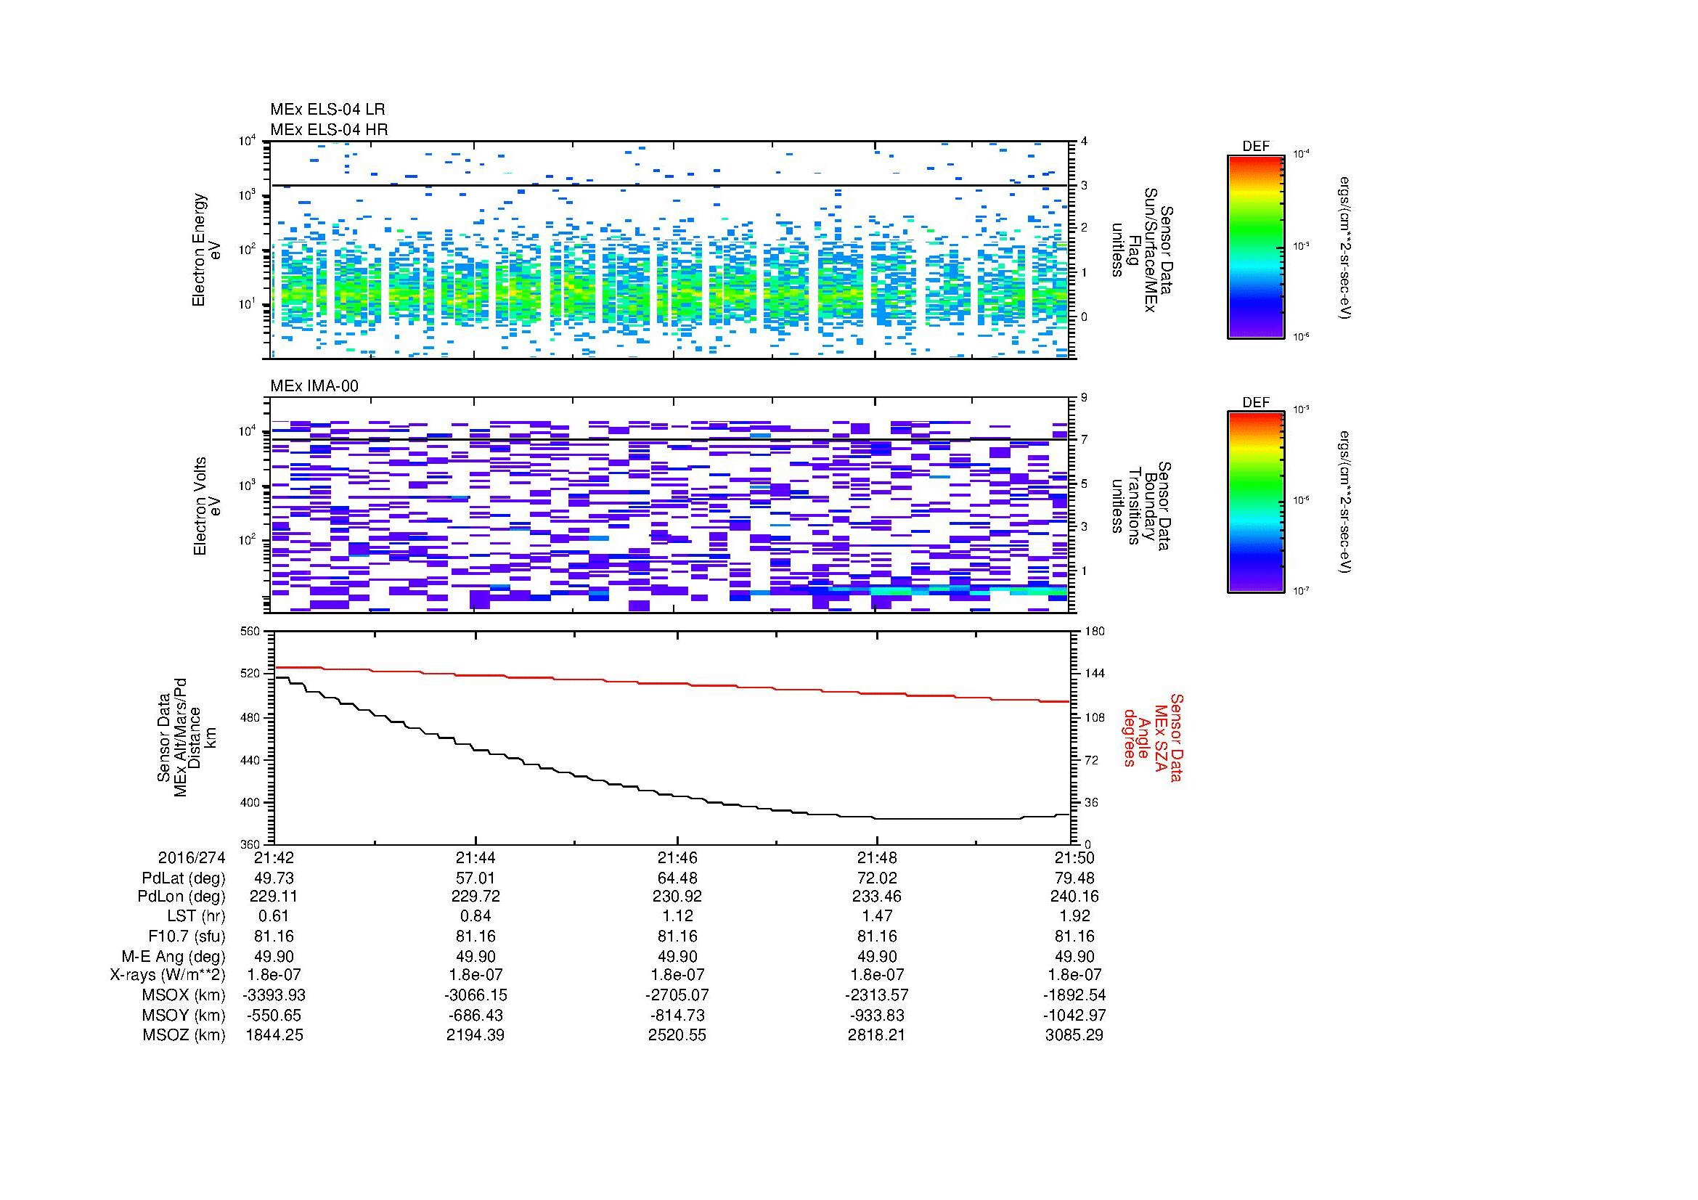Viewport: 1698px width, 1200px height.
Task: Click the 'PdLat (deg)' row label
Action: click(184, 878)
